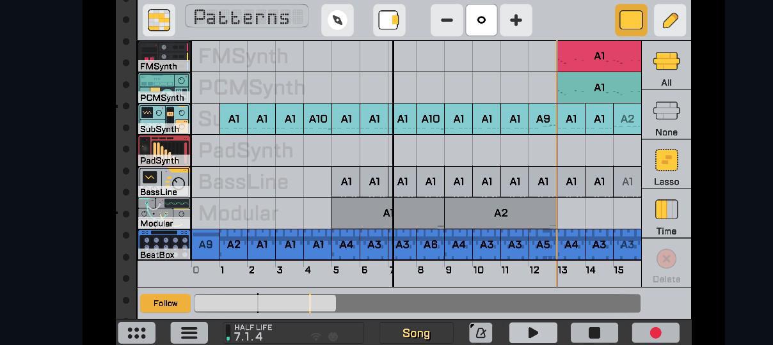Select BeatBox A9 pattern cell

(x=205, y=244)
